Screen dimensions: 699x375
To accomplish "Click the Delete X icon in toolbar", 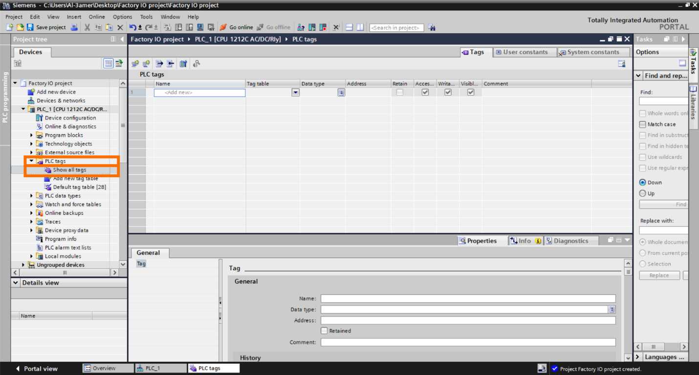I will [120, 27].
